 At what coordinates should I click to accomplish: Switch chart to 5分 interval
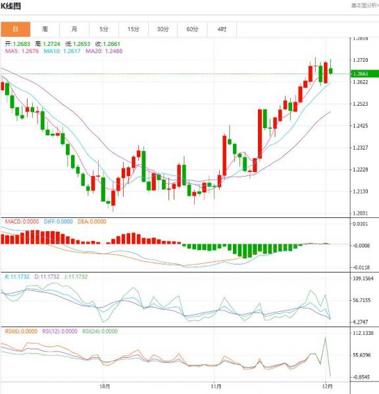104,29
